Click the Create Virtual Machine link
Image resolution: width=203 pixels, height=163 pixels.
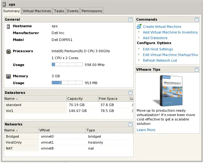coord(162,27)
